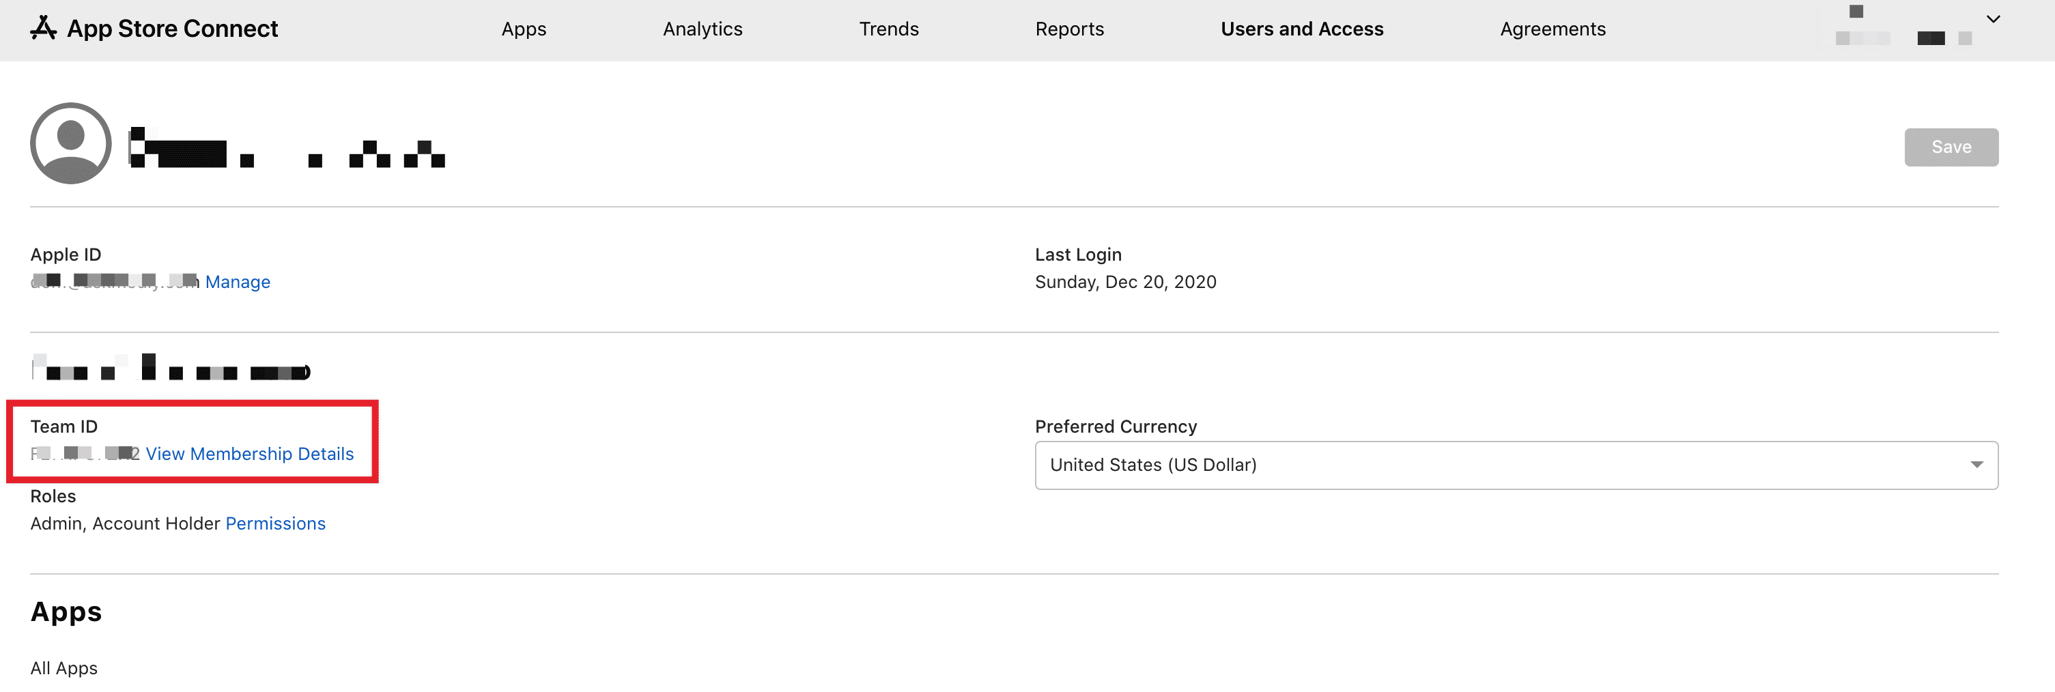
Task: Expand the United States (US Dollar) combo box
Action: 1514,465
